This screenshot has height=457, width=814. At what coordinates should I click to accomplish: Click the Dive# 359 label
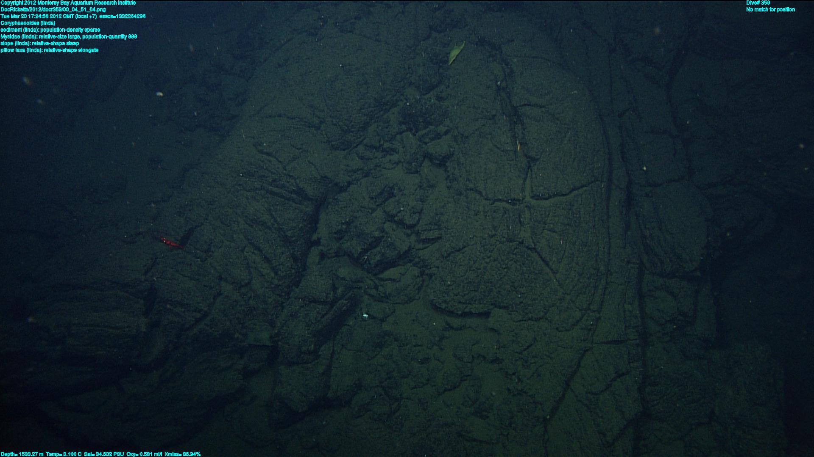point(758,3)
